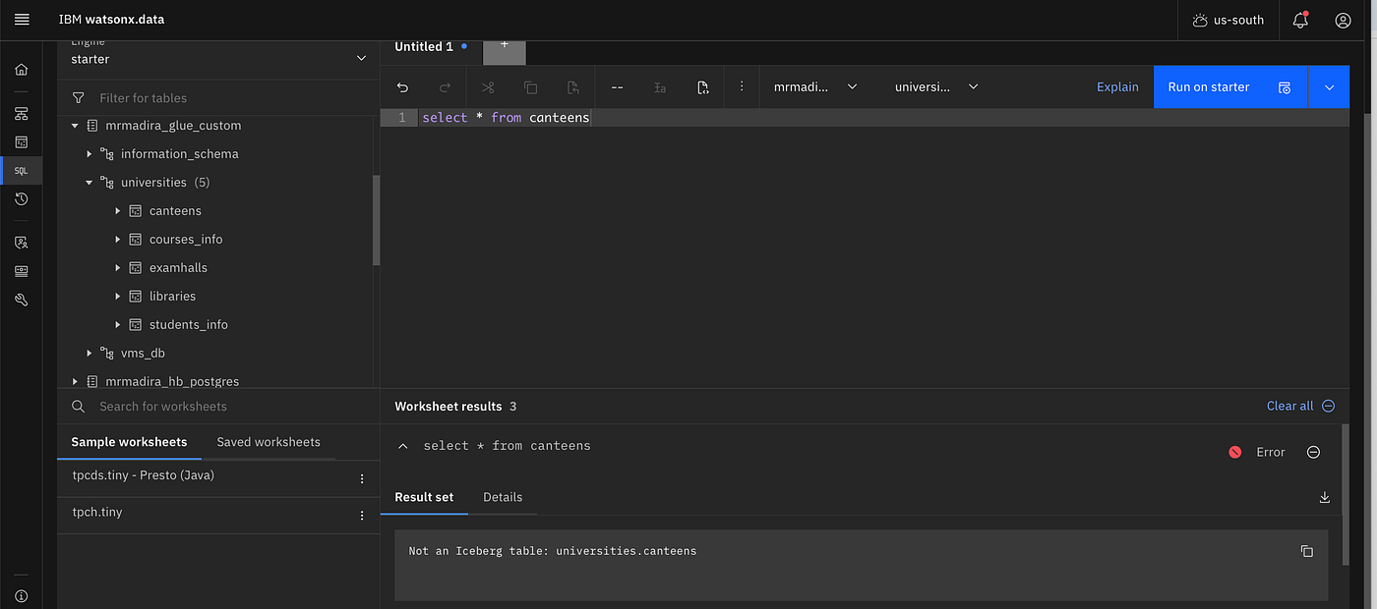Click the canteens table icon
Screen dimensions: 1377x609
point(136,211)
